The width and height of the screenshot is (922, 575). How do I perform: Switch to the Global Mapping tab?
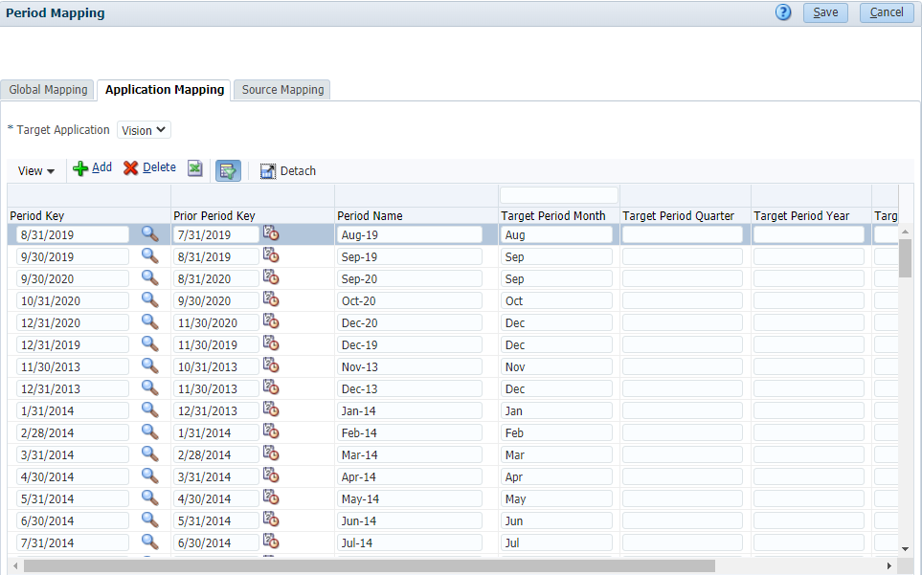47,89
